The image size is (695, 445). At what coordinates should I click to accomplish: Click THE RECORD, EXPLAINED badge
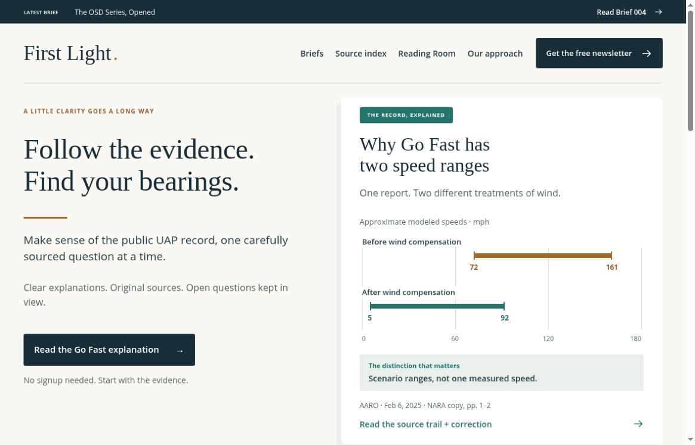[406, 115]
